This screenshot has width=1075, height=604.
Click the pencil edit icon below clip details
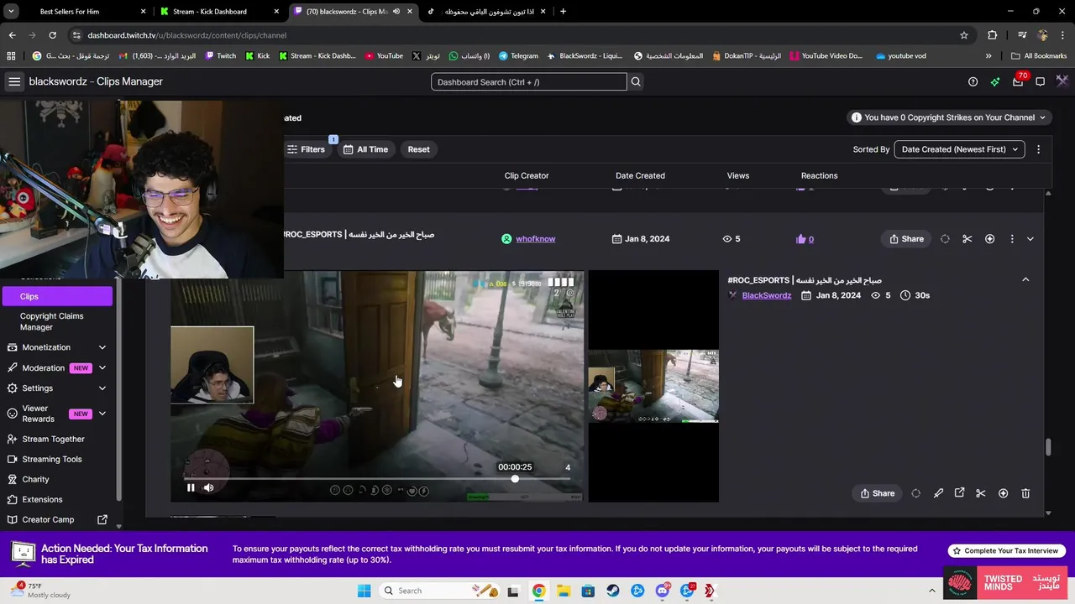coord(938,493)
